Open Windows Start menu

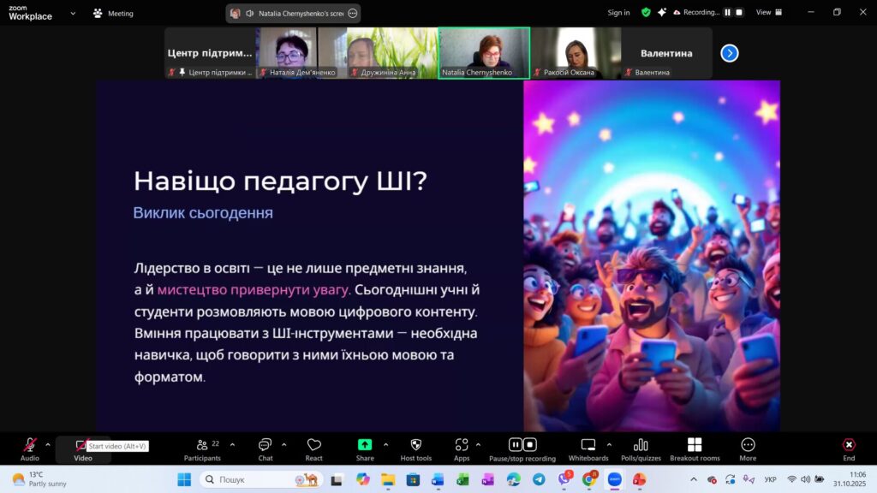tap(184, 479)
